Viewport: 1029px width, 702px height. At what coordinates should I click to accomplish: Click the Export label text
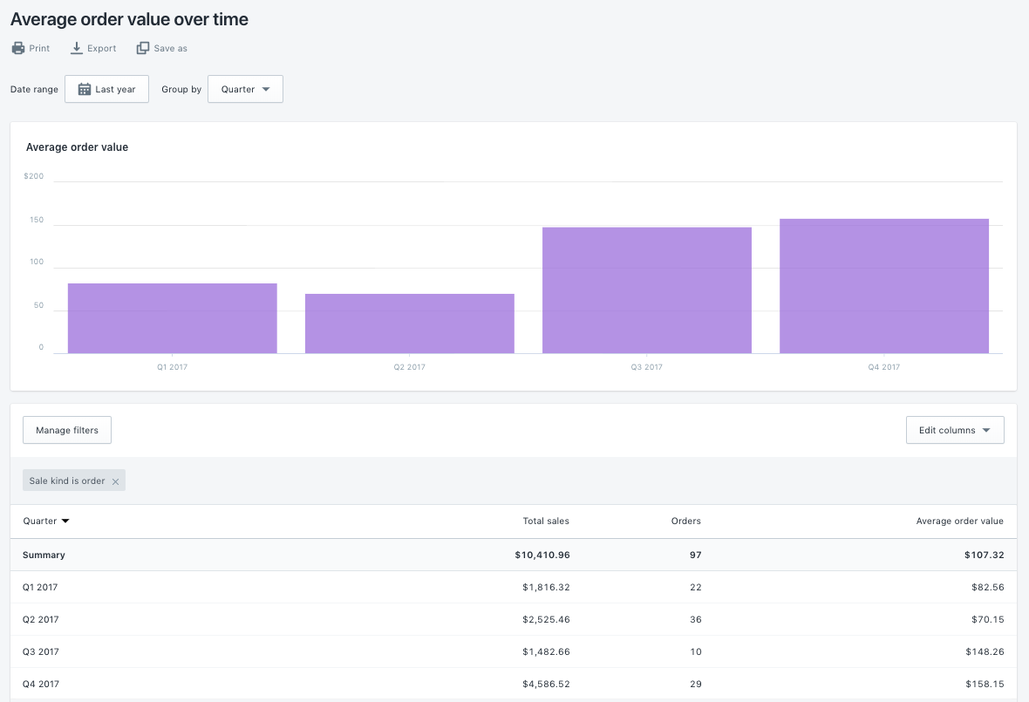pyautogui.click(x=102, y=48)
